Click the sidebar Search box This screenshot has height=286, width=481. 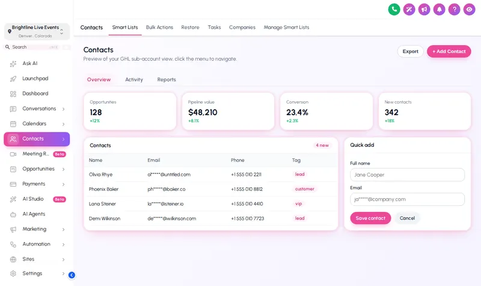click(37, 47)
